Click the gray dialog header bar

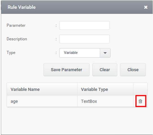[77, 7]
